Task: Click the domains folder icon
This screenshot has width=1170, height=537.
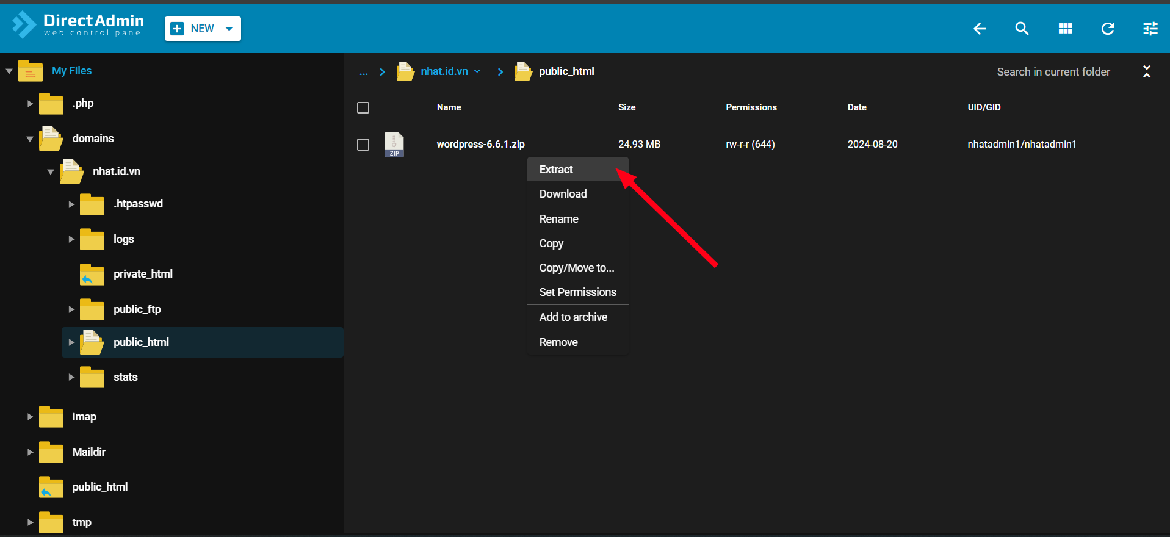Action: pos(51,139)
